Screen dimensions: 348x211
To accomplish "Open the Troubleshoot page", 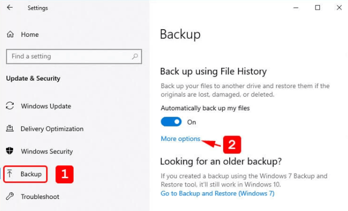I will [x=40, y=196].
